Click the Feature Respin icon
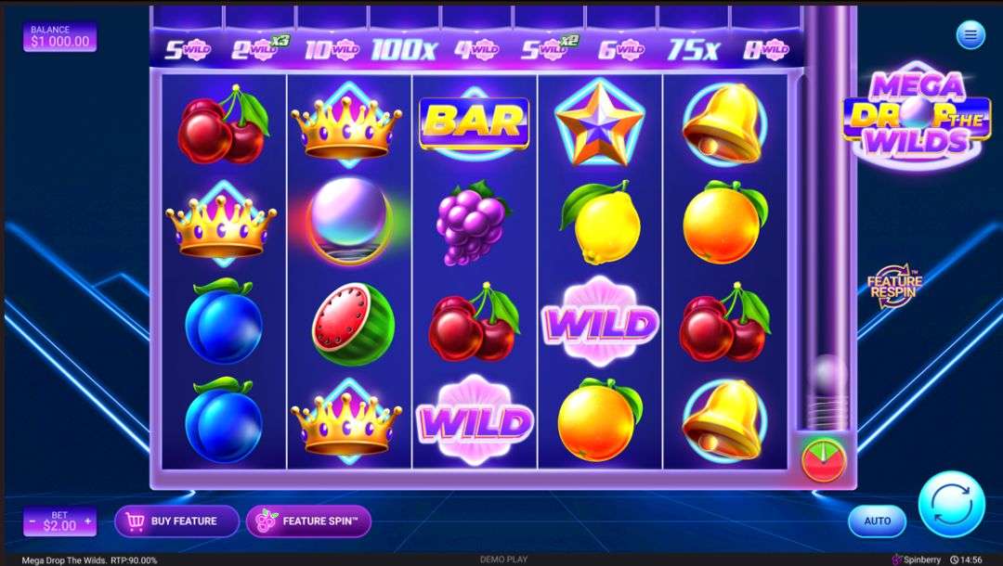Viewport: 1003px width, 566px height. click(x=894, y=286)
